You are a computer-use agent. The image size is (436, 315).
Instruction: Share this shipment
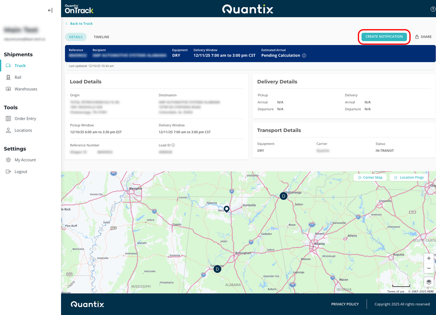(423, 37)
